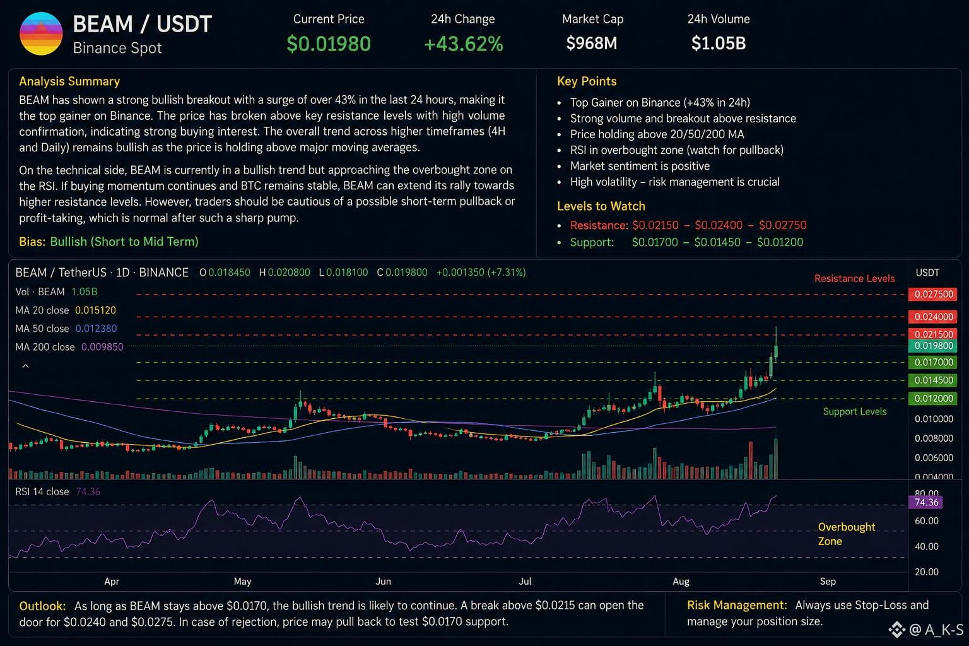The width and height of the screenshot is (969, 646).
Task: Click the Jun date on time axis
Action: pyautogui.click(x=383, y=581)
